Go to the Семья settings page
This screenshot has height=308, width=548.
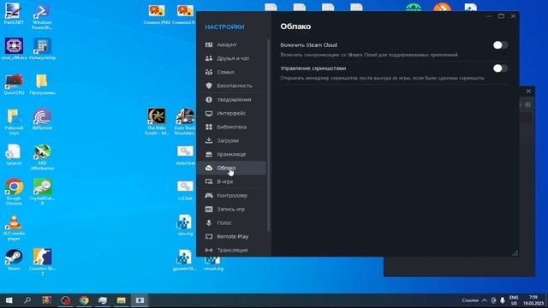231,72
